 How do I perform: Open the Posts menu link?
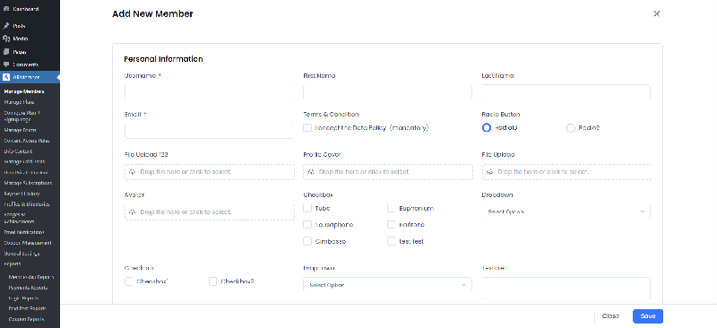[19, 26]
